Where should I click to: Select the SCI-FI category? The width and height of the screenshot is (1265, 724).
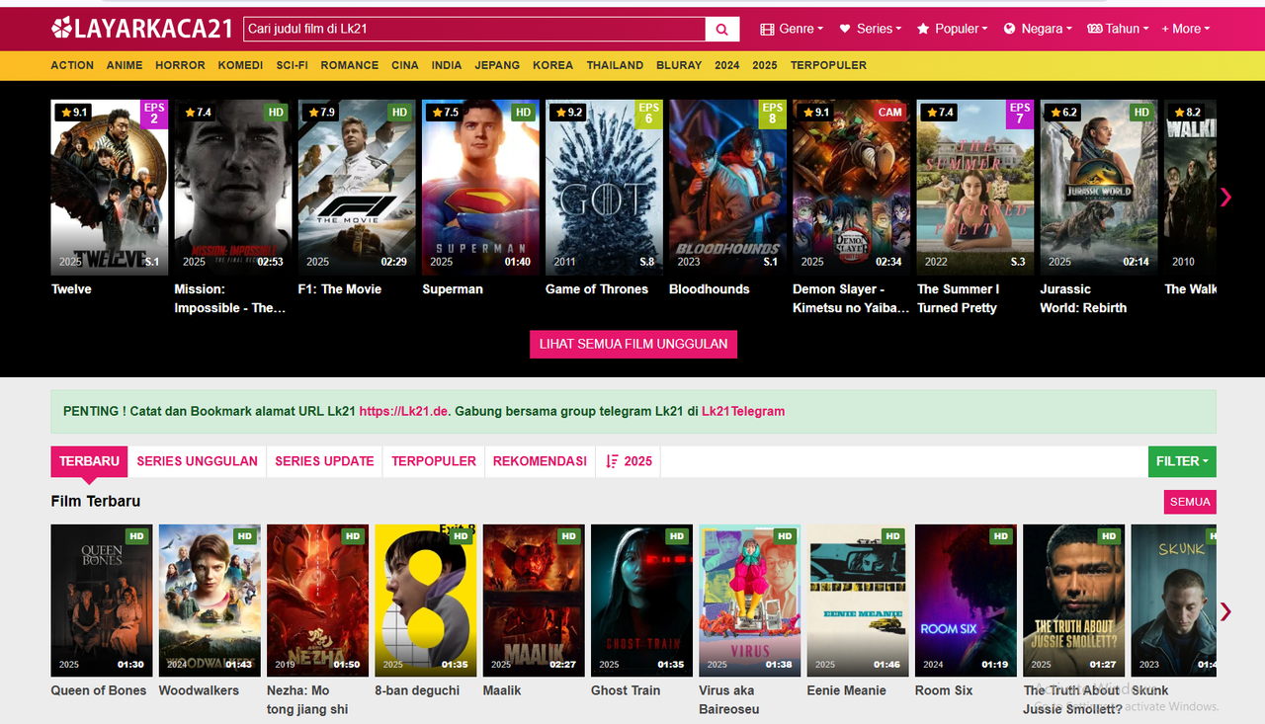(x=292, y=65)
